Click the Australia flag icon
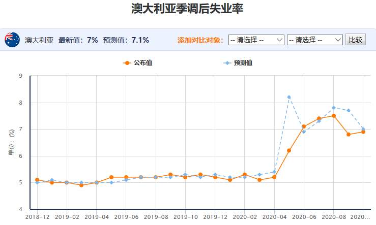Screen dimensions: 376x225 [x=12, y=40]
